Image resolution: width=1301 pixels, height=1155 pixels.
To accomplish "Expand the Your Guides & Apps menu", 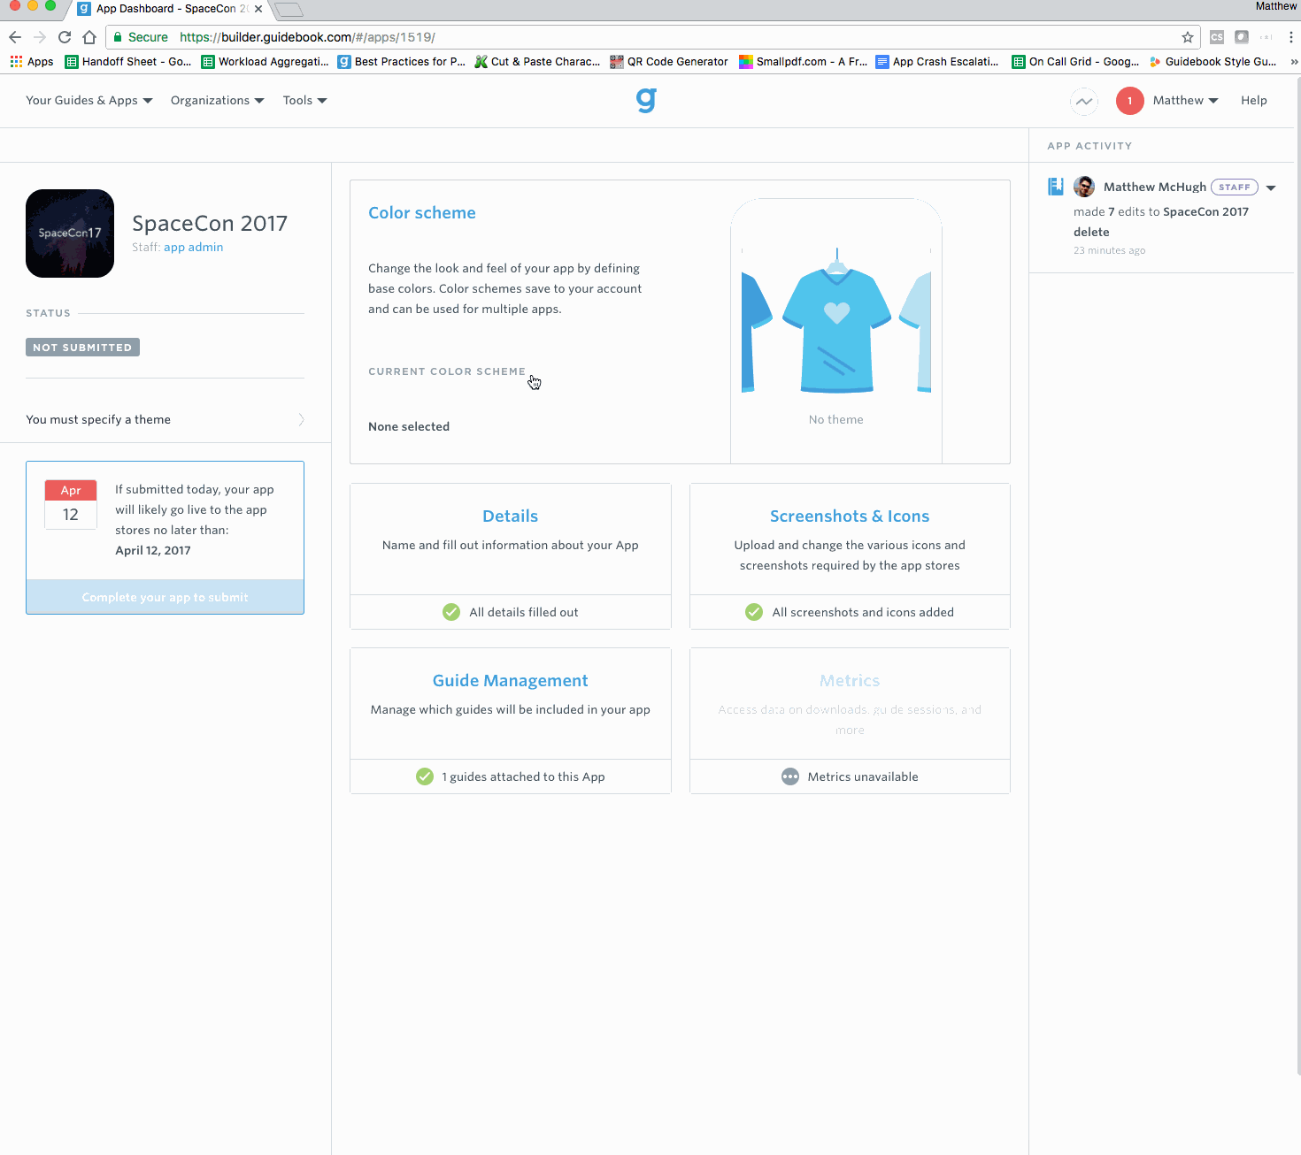I will tap(89, 101).
